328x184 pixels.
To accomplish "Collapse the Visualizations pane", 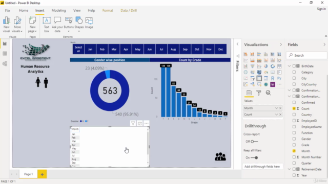I will tap(281, 44).
